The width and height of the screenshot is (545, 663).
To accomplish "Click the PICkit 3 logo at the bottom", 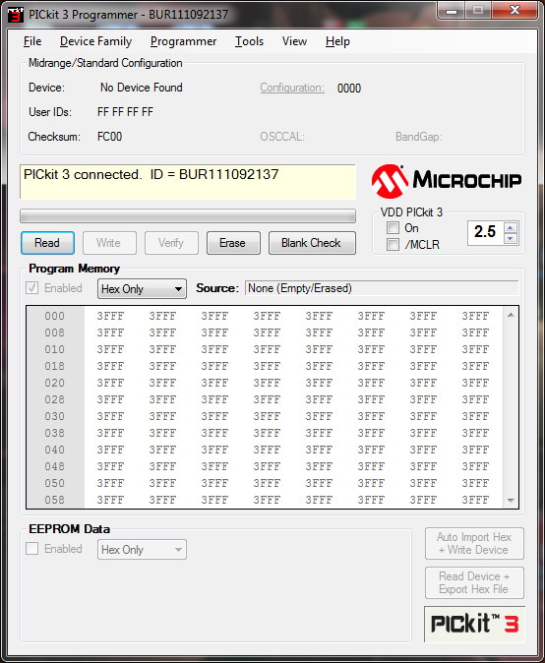I will coord(474,624).
